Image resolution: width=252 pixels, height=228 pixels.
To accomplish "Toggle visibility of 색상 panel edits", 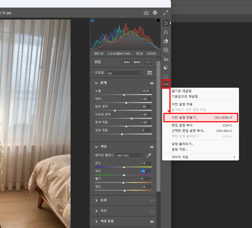I will pyautogui.click(x=152, y=147).
